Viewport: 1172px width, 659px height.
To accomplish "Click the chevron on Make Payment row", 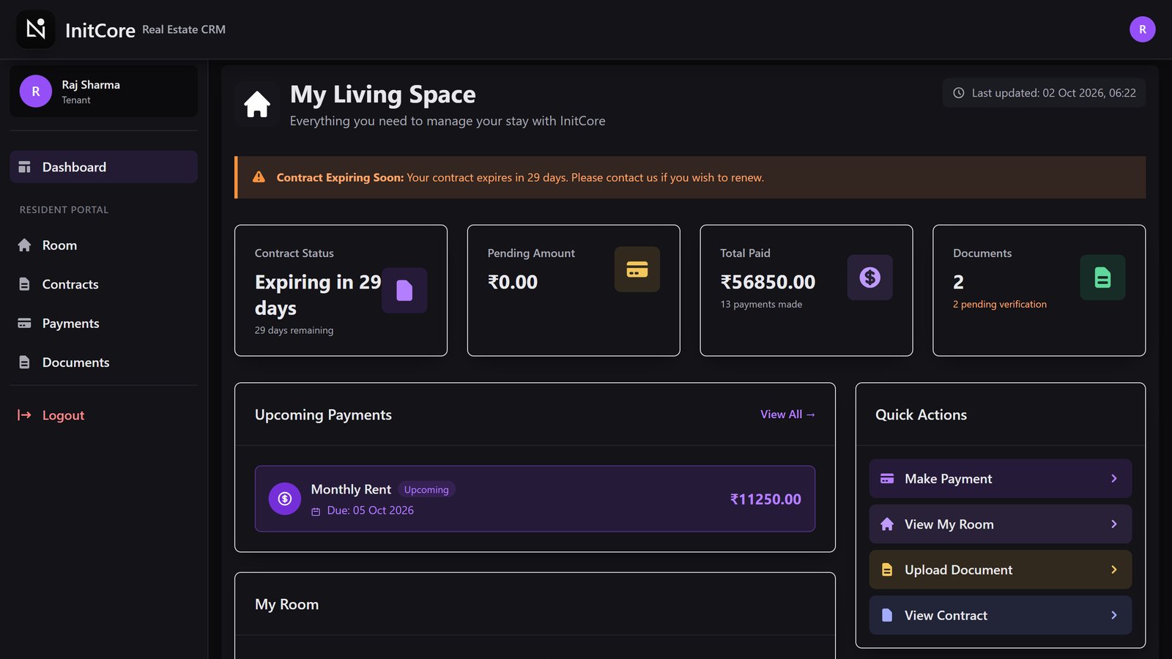I will click(x=1114, y=479).
